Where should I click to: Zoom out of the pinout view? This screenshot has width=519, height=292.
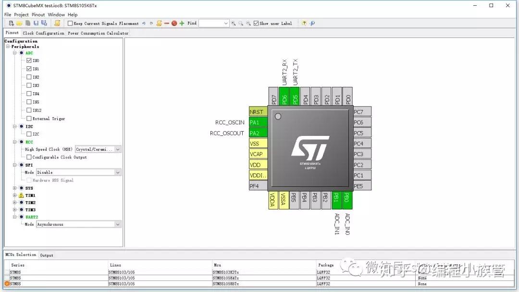248,23
